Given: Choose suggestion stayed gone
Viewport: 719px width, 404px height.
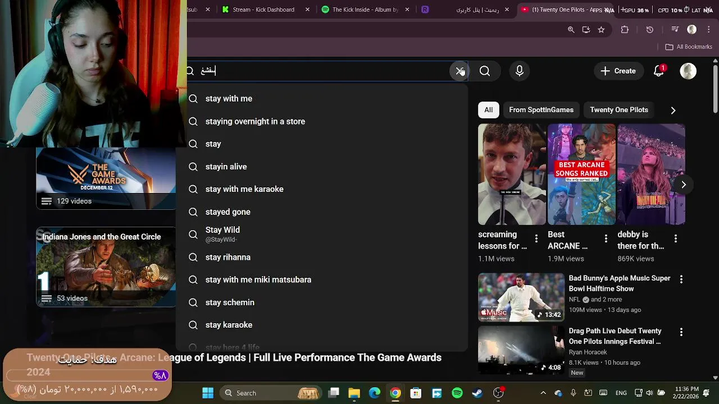Looking at the screenshot, I should 322,212.
